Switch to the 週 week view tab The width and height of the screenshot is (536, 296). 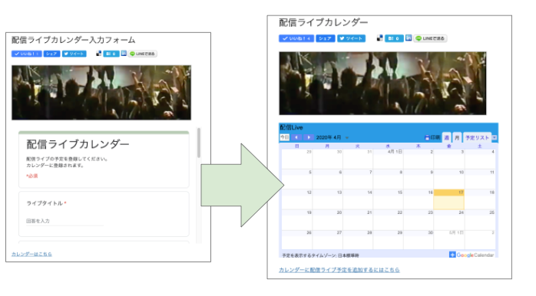pyautogui.click(x=446, y=137)
